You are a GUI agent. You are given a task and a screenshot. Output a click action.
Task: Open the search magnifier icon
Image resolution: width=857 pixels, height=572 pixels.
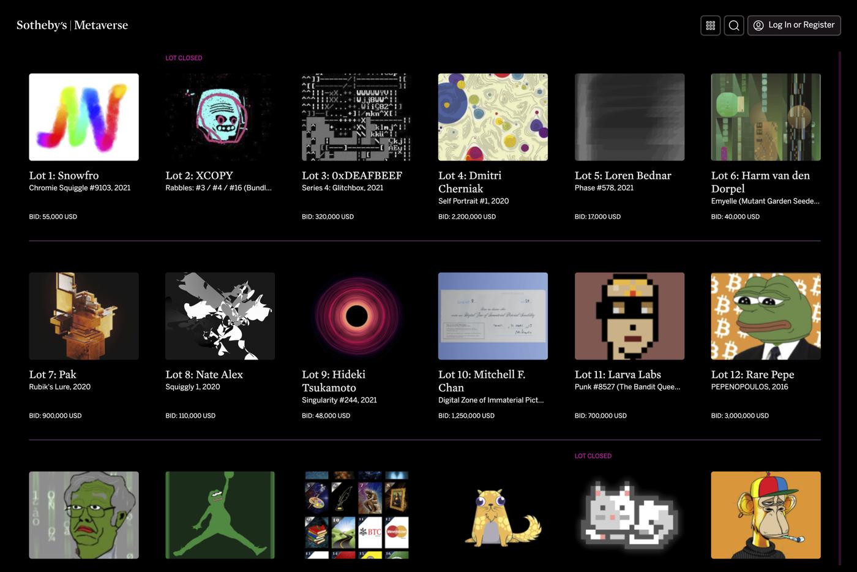734,25
